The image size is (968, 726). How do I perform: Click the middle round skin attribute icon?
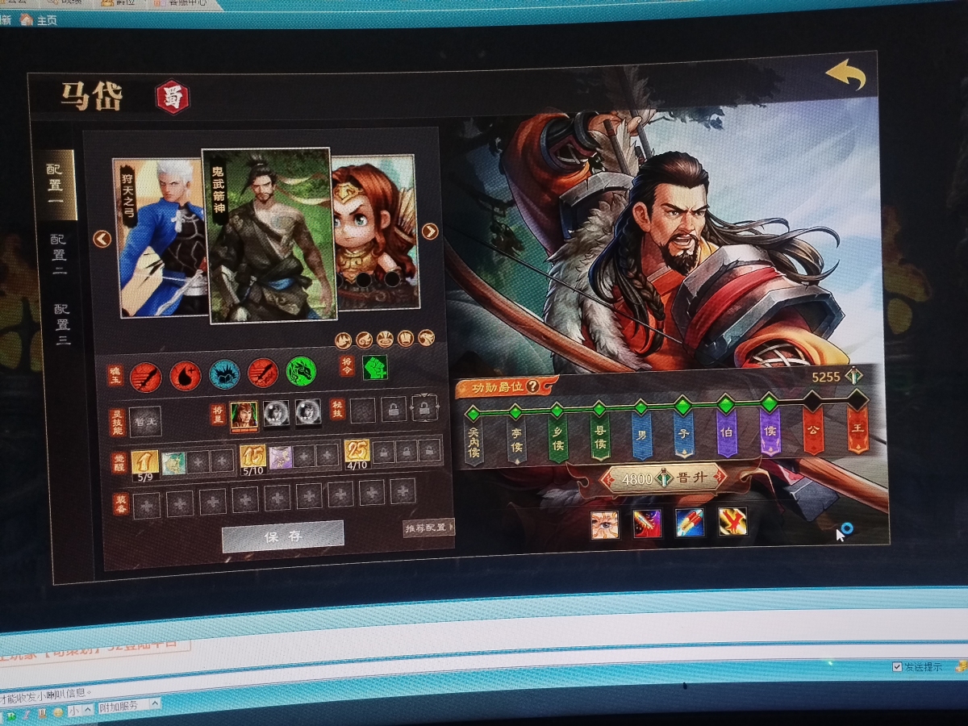(385, 339)
